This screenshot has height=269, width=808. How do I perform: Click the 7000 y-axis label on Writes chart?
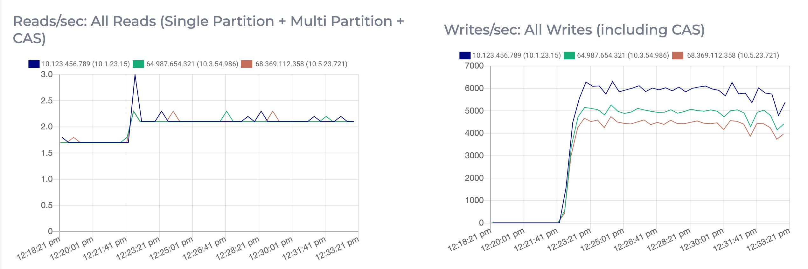click(474, 66)
